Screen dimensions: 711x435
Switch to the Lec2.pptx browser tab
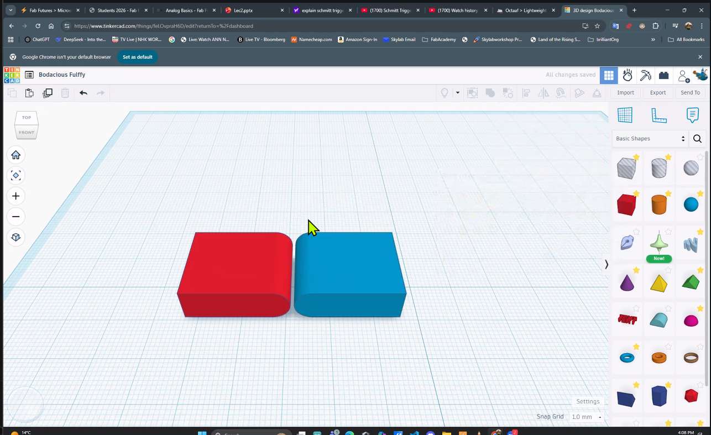pos(254,10)
